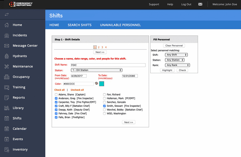Open the SEARCH SHIFTS tab

[x=80, y=25]
